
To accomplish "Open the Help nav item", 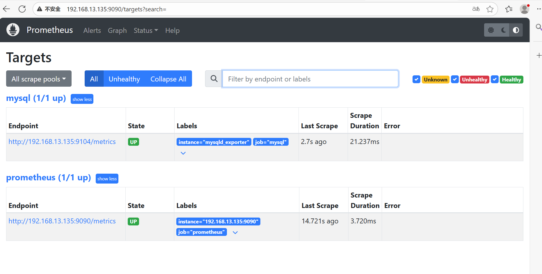I will tap(172, 30).
